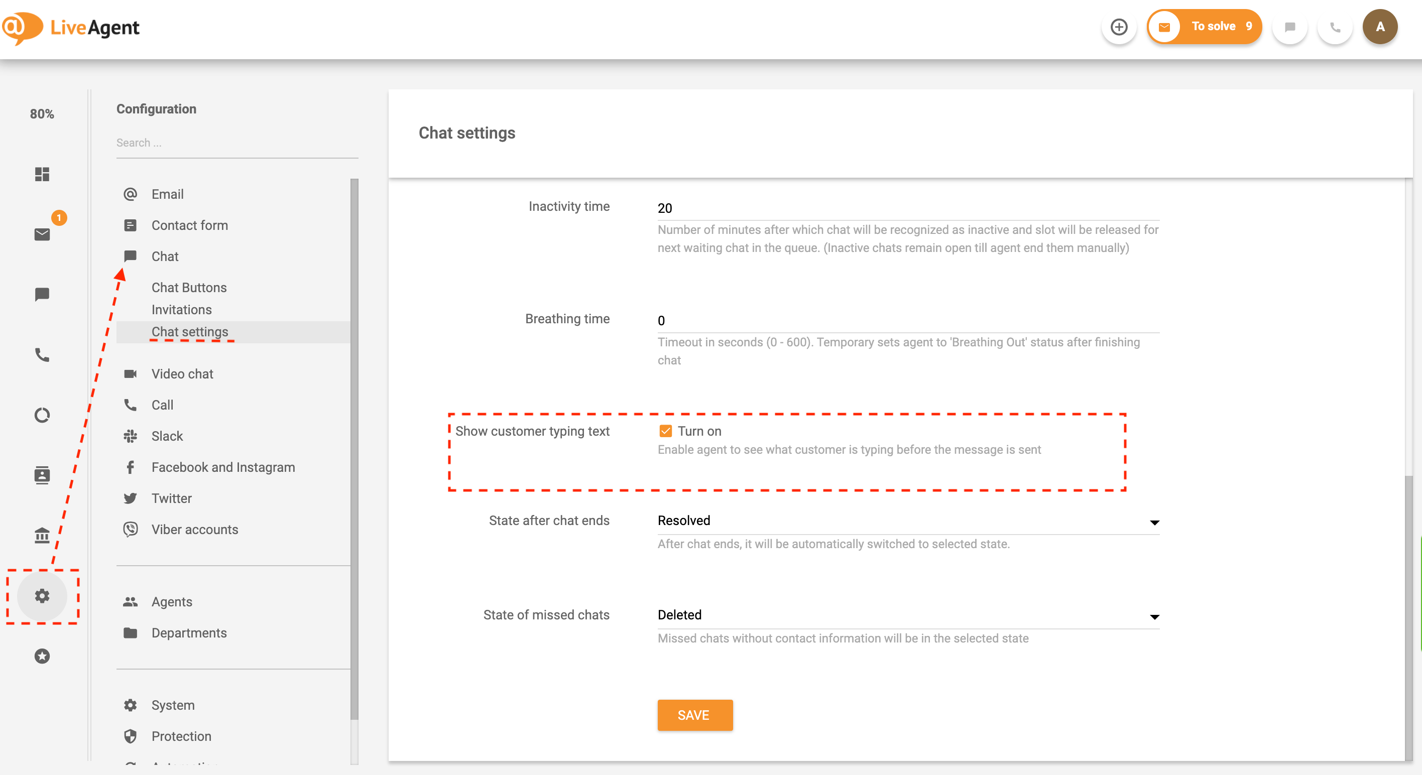Click the add new item plus button
The width and height of the screenshot is (1422, 775).
[x=1119, y=27]
